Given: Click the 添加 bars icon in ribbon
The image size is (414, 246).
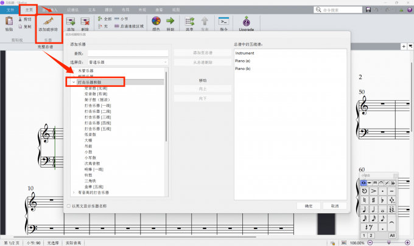Looking at the screenshot, I should click(71, 21).
